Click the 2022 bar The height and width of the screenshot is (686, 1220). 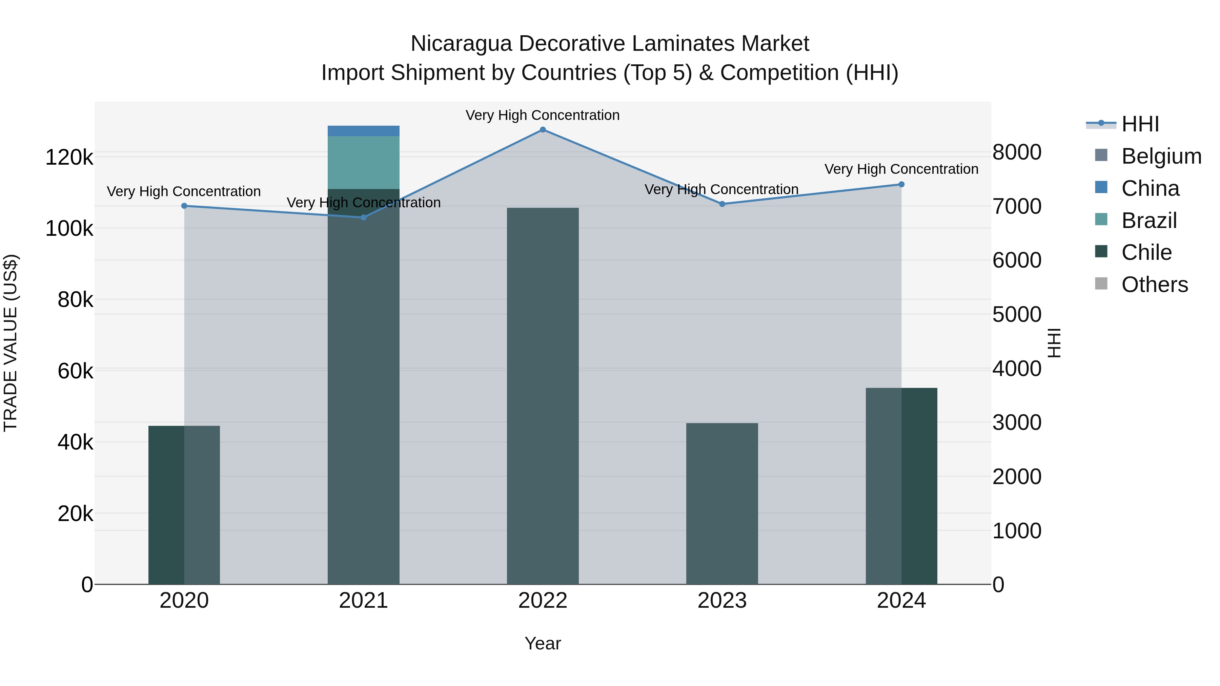click(543, 396)
